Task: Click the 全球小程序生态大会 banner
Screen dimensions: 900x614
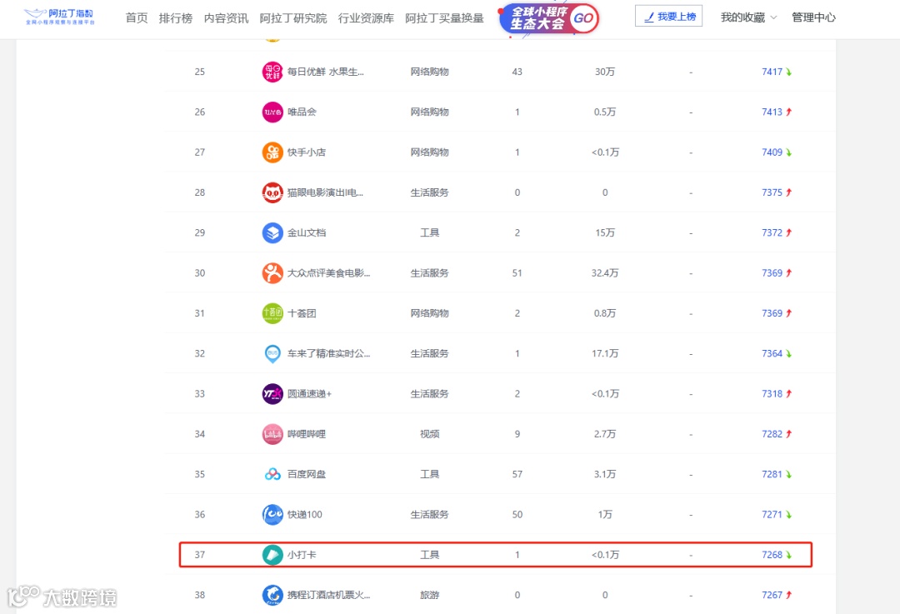Action: coord(548,18)
